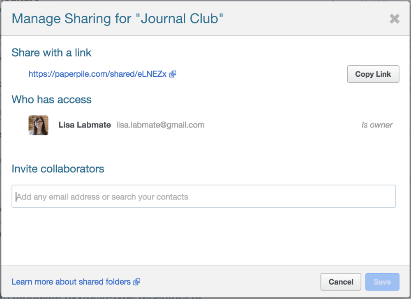
Task: Open the paperpile.com/shared/eLNEZx link
Action: (97, 74)
